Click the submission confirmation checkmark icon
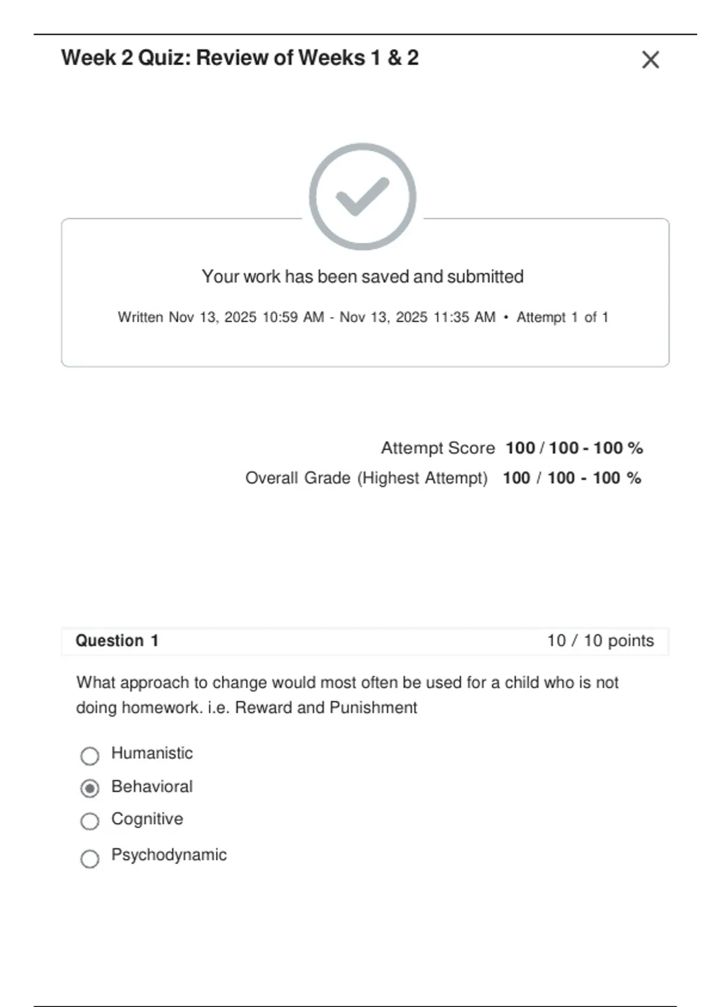The image size is (711, 1007). point(362,196)
